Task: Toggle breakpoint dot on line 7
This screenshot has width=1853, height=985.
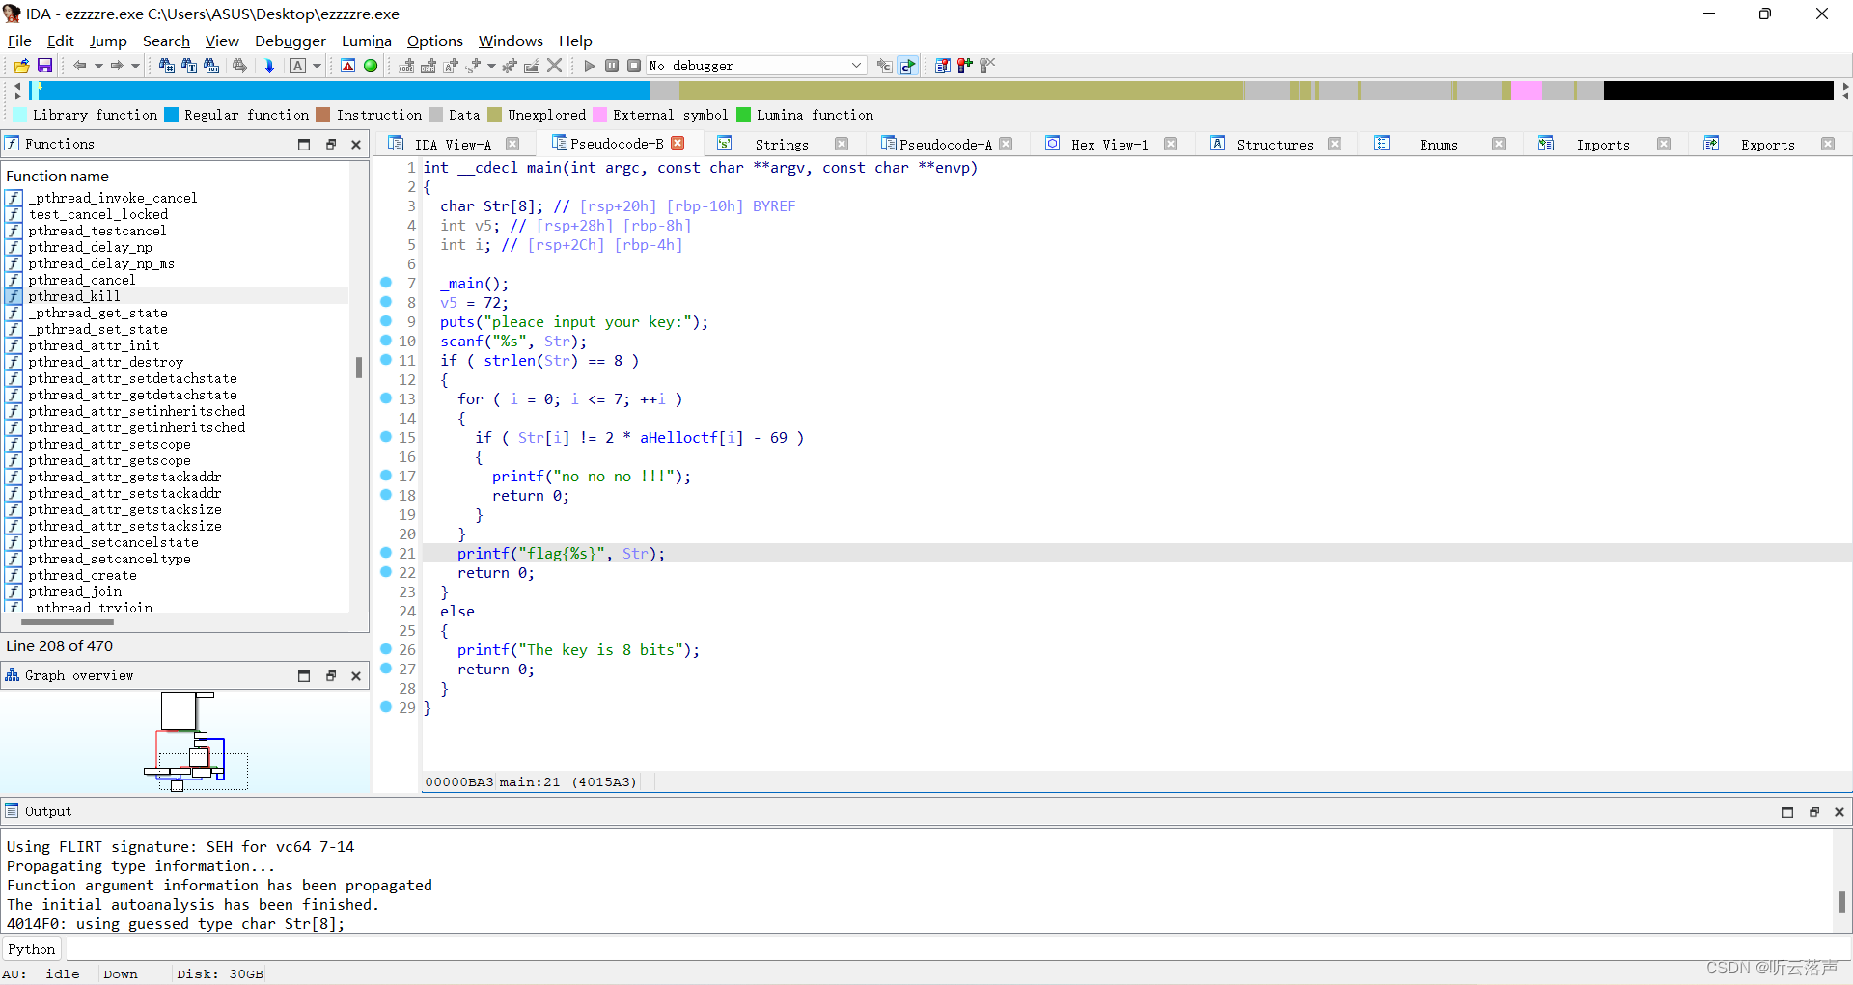Action: point(386,283)
